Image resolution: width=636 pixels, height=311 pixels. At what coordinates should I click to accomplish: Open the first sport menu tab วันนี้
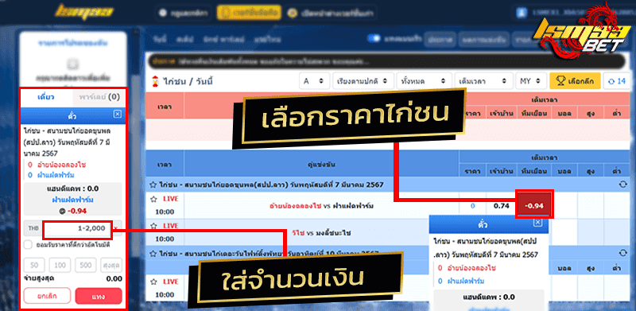(x=161, y=40)
